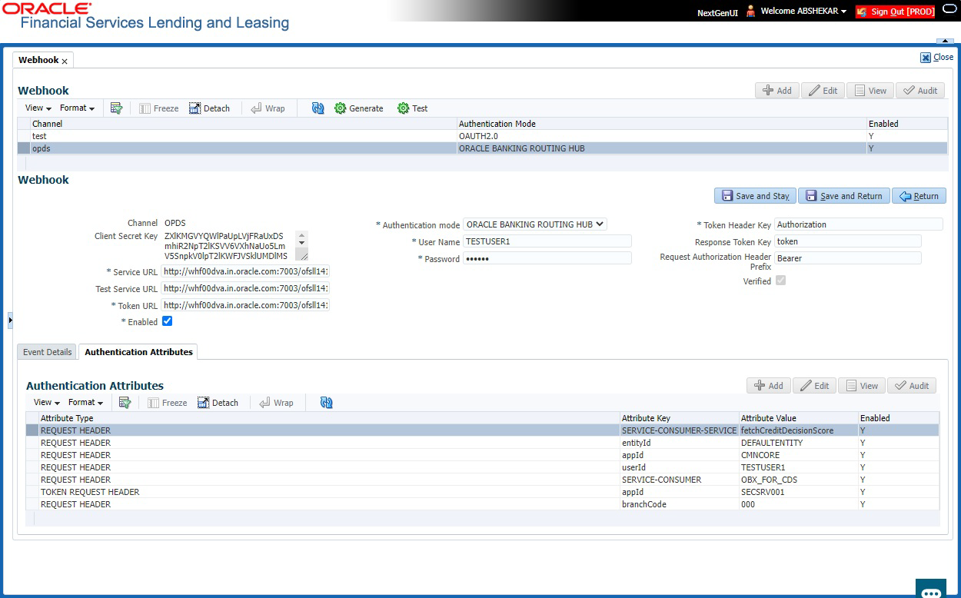Click Save and Return

[x=844, y=196]
